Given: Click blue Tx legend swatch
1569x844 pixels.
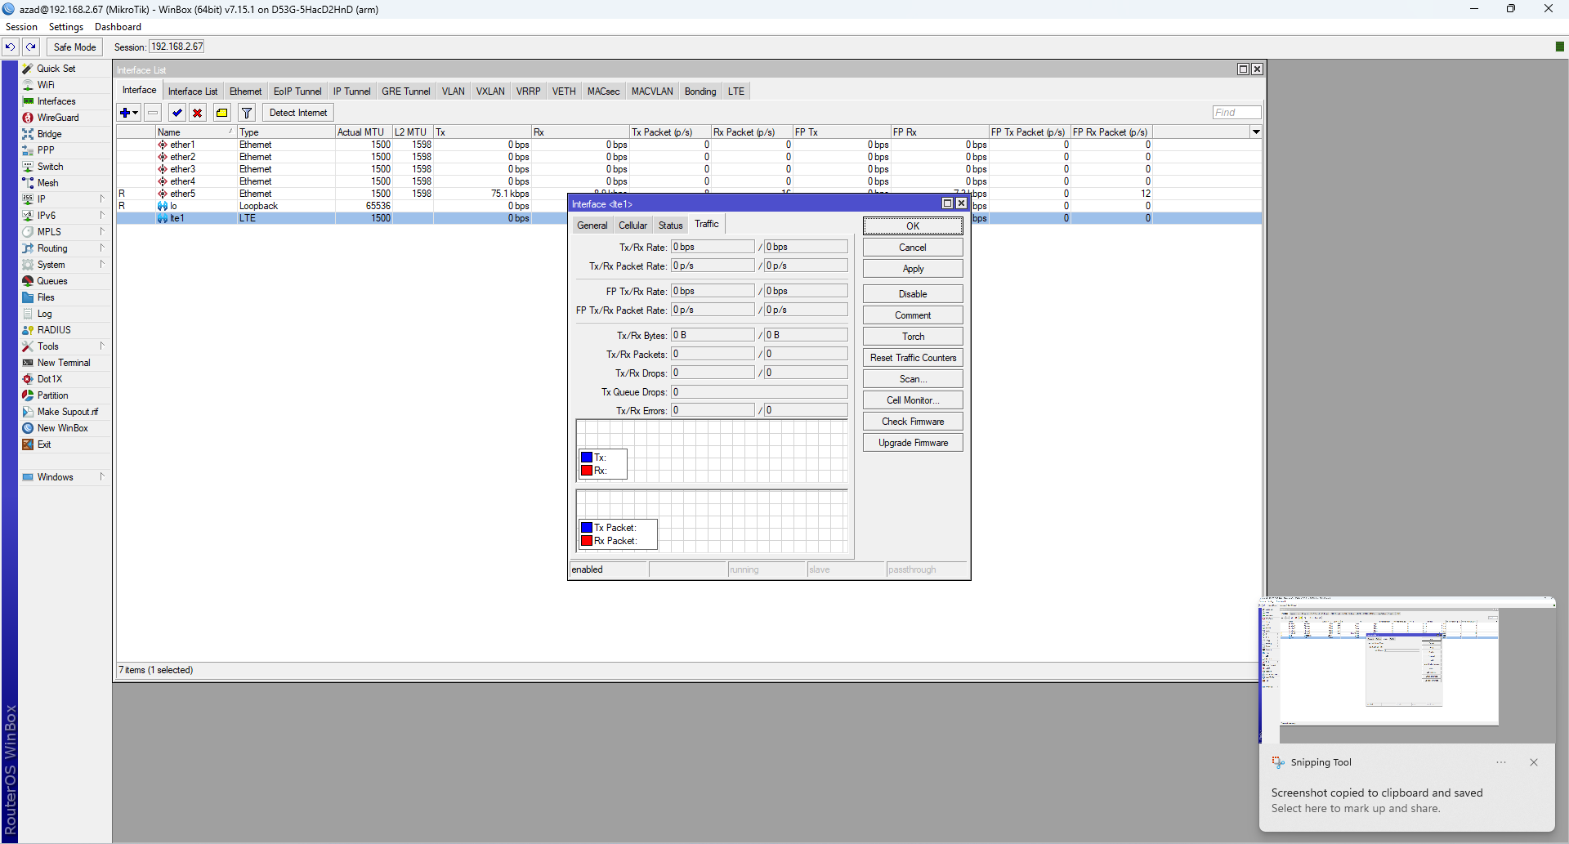Looking at the screenshot, I should (x=586, y=458).
